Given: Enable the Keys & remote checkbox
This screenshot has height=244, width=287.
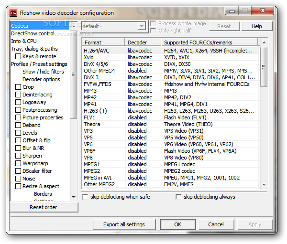Looking at the screenshot, I should click(x=18, y=56).
